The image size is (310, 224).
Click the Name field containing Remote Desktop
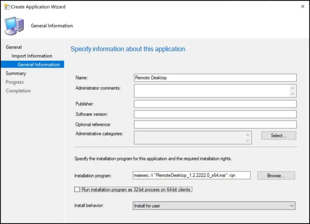click(x=215, y=78)
